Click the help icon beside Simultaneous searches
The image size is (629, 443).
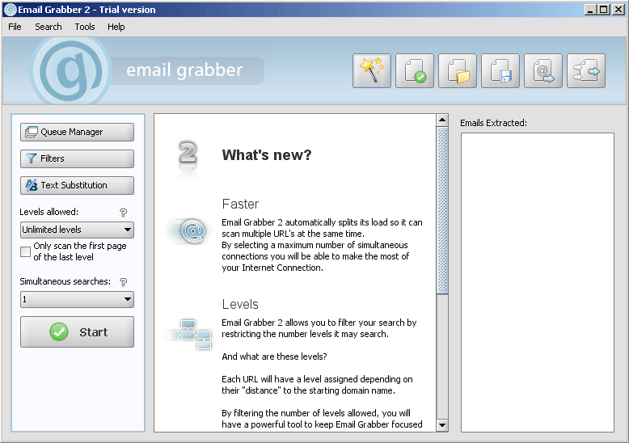pyautogui.click(x=123, y=281)
